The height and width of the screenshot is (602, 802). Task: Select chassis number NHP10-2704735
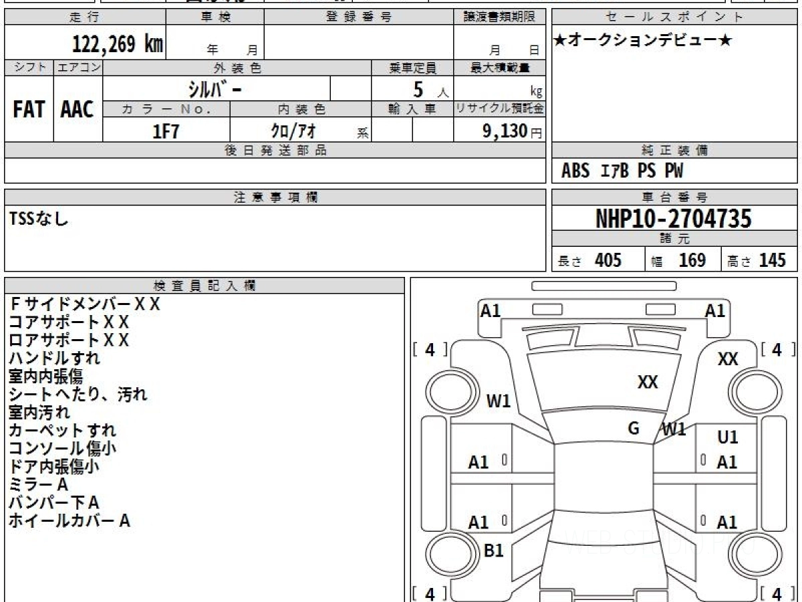(674, 218)
